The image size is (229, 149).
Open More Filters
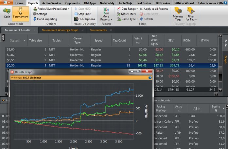point(127,14)
